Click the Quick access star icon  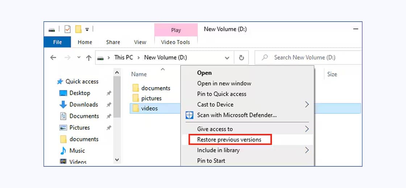(60, 82)
